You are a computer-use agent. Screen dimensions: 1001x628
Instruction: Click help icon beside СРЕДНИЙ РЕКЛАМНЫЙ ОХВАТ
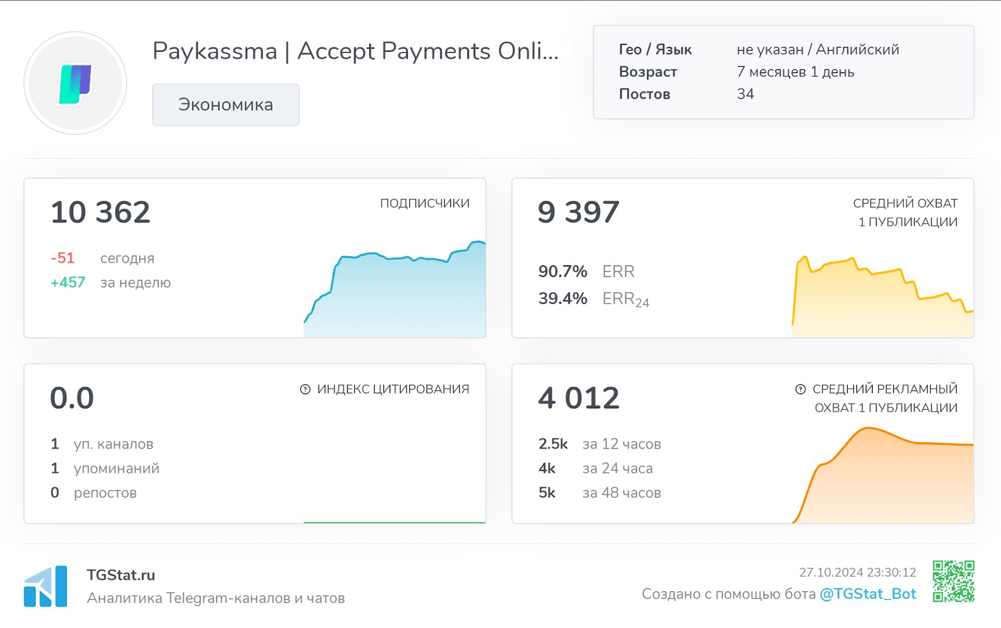point(800,389)
